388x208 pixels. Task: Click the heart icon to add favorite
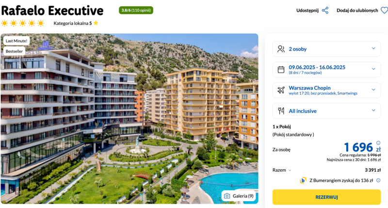click(x=384, y=10)
